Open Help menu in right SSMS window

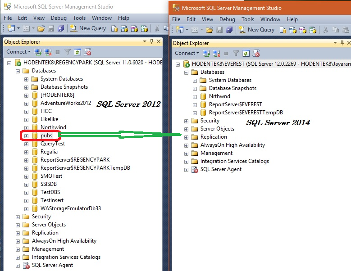[292, 19]
